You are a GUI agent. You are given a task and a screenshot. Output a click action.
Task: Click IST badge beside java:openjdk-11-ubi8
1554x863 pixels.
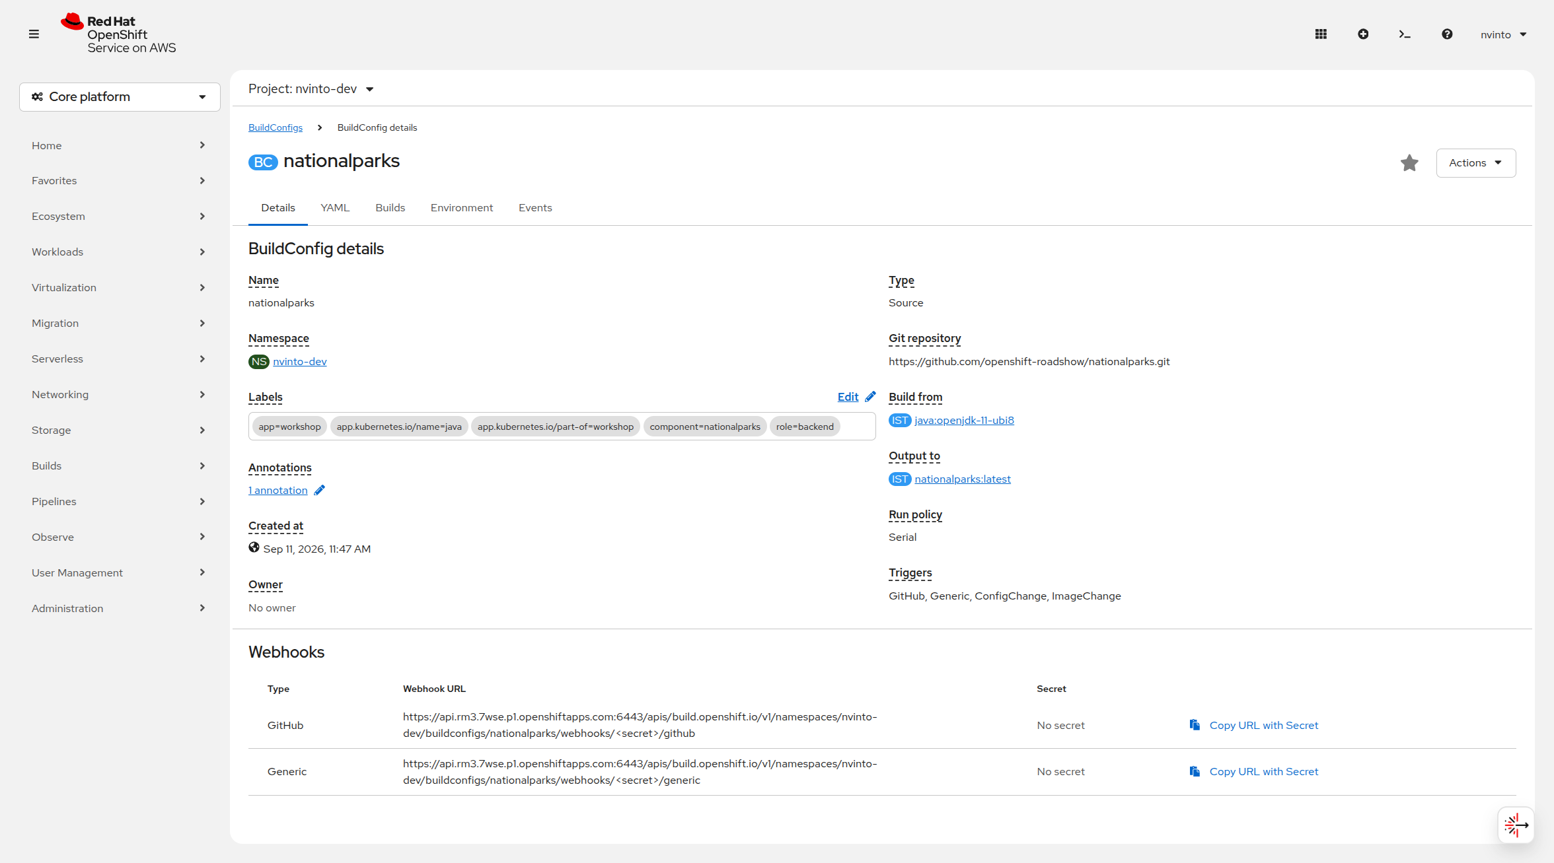point(899,420)
